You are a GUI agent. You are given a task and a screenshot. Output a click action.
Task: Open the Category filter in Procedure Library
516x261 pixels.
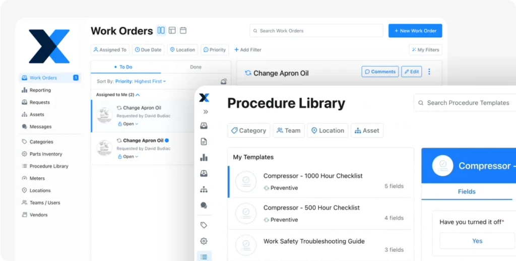248,130
